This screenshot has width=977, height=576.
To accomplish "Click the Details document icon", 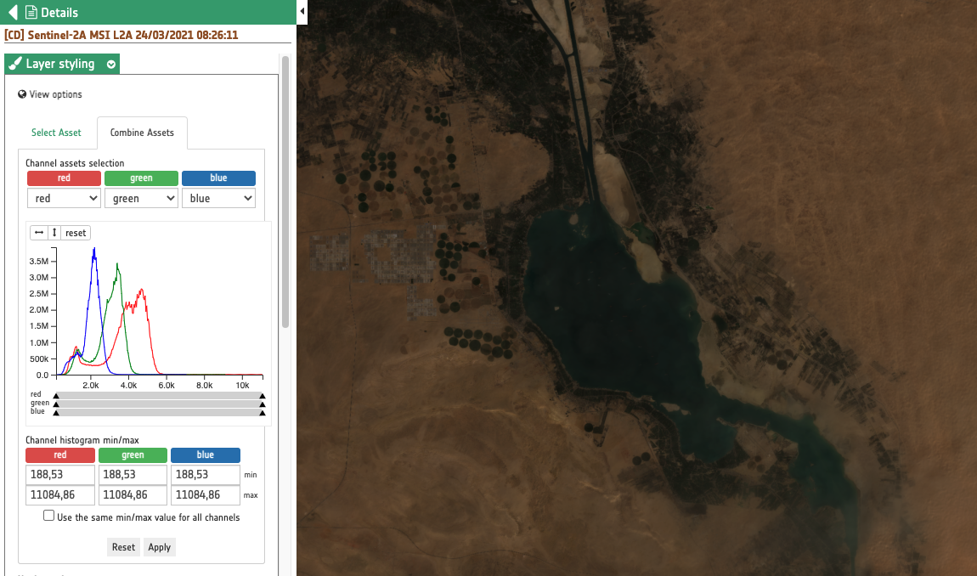I will click(x=31, y=13).
